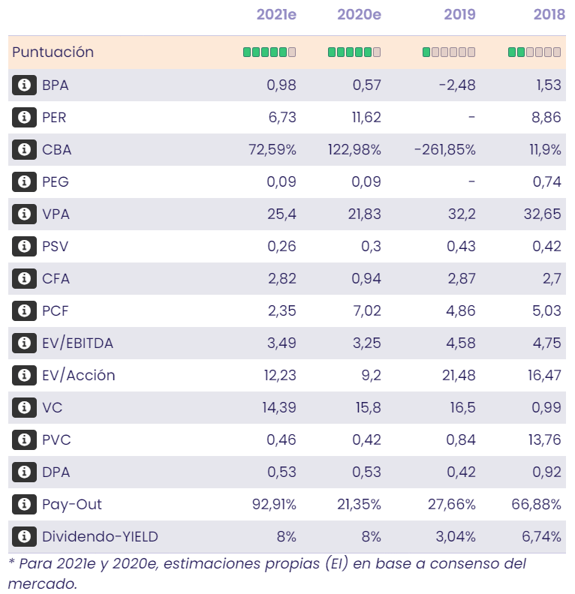Click the info icon next to CBA
This screenshot has height=594, width=575.
coord(24,149)
